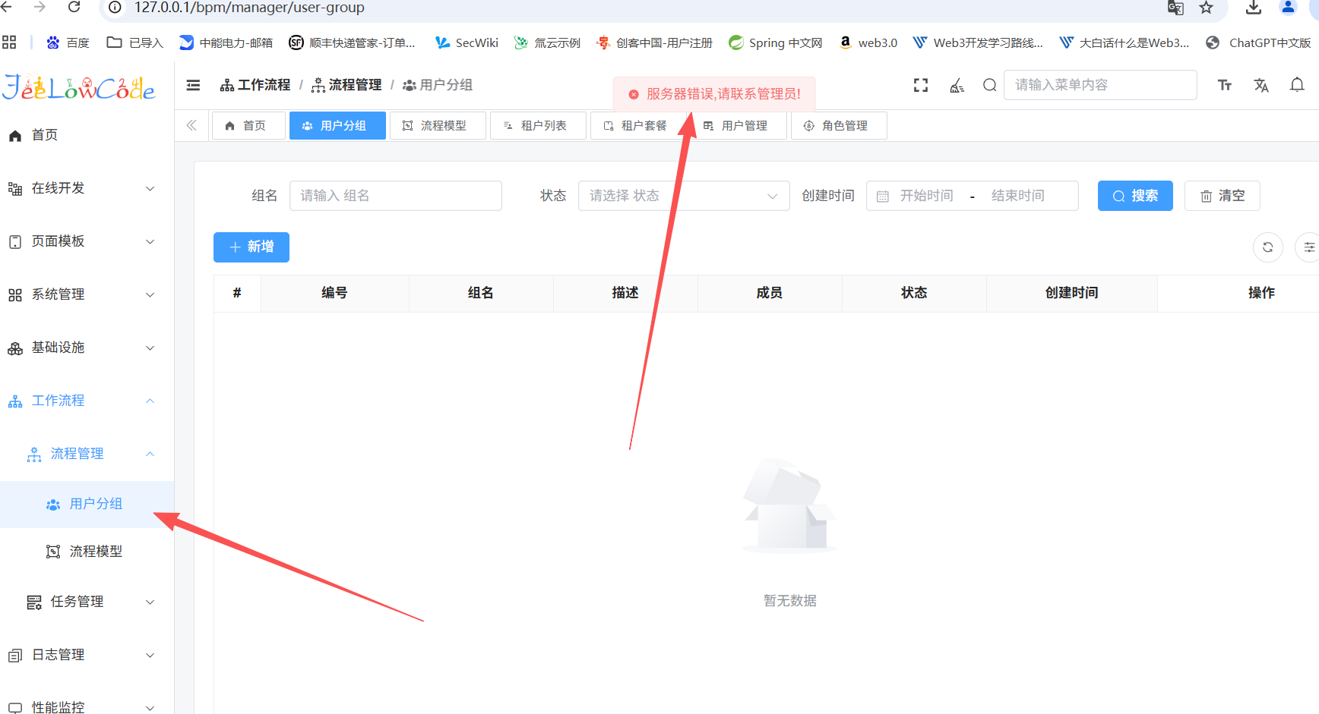Viewport: 1319px width, 714px height.
Task: Click the header menu search magnifier icon
Action: tap(989, 85)
